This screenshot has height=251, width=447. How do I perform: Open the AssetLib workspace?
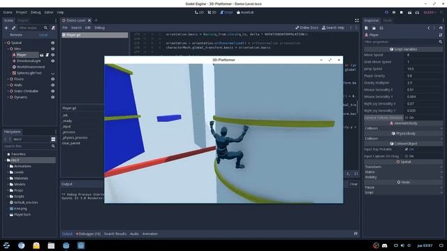pyautogui.click(x=245, y=13)
